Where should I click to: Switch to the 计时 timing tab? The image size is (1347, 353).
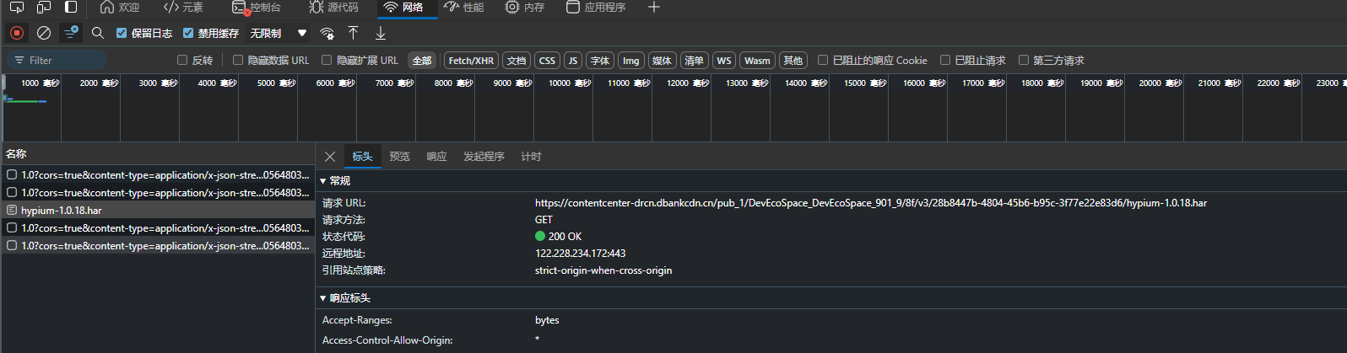(531, 157)
